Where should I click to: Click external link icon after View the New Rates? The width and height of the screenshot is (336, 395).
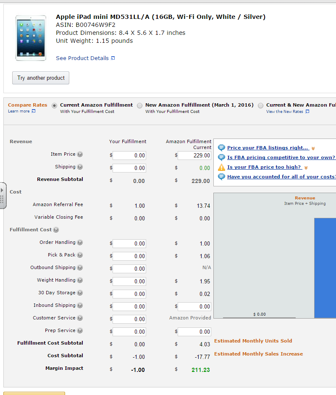tap(307, 112)
